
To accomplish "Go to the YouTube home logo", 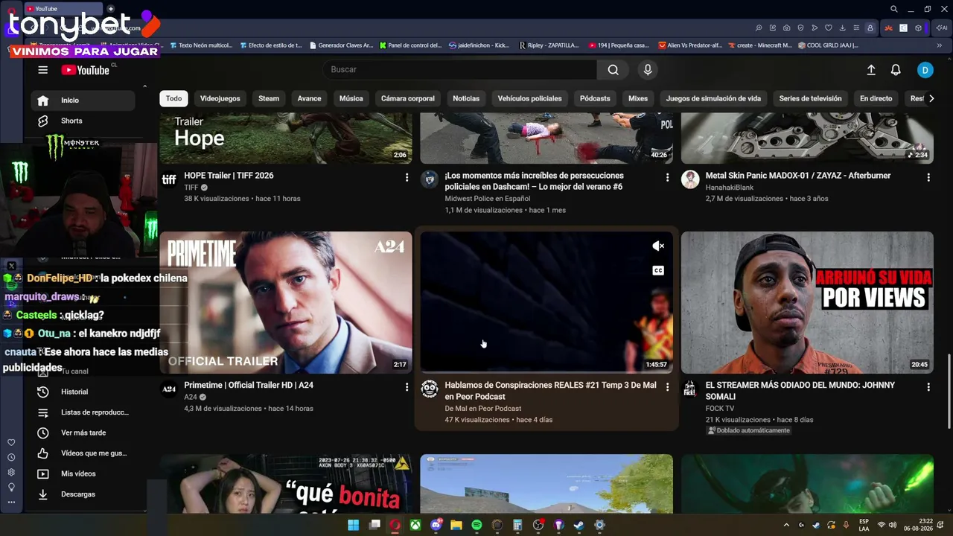I will coord(86,70).
